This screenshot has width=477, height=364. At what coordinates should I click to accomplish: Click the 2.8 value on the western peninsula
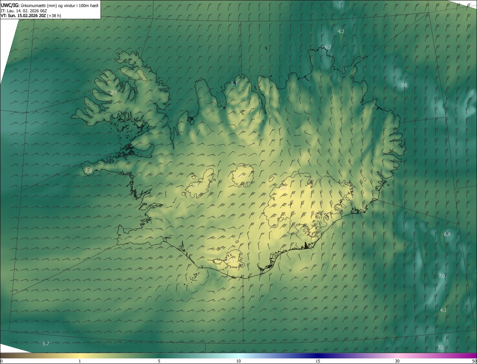88,170
